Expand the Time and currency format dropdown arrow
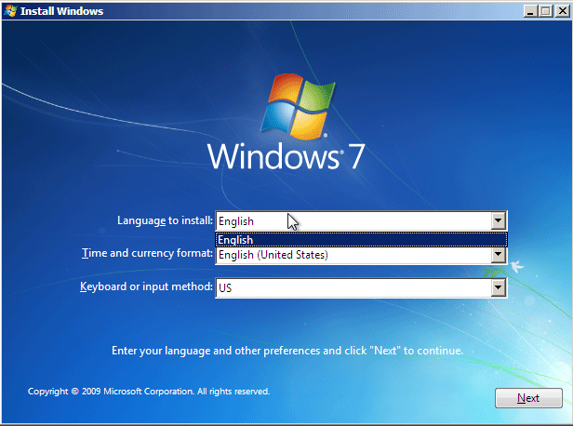This screenshot has height=426, width=573. point(498,254)
